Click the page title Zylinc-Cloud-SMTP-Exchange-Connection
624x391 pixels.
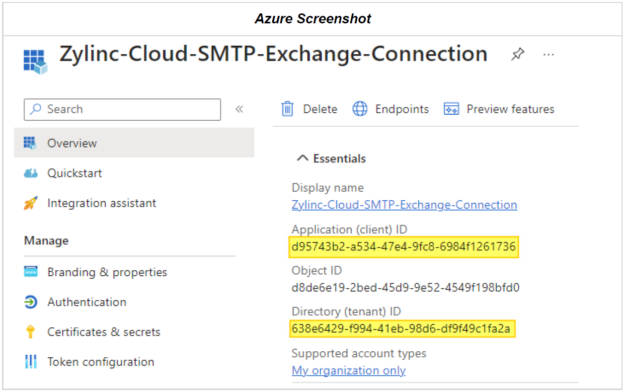coord(274,54)
